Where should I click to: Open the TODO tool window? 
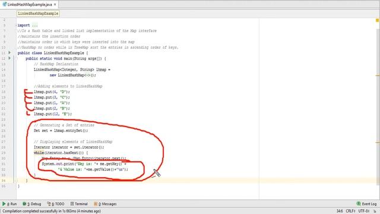[56, 204]
